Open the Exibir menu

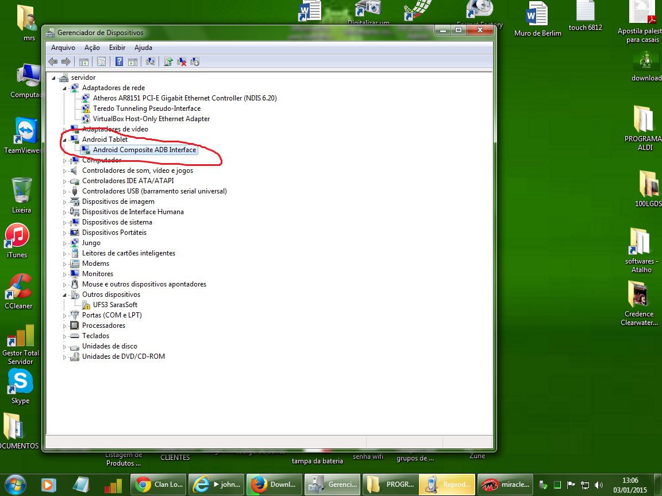(117, 48)
